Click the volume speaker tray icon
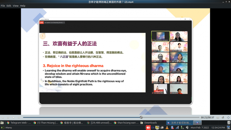Screen dimensions: 231x130 pos(187,127)
